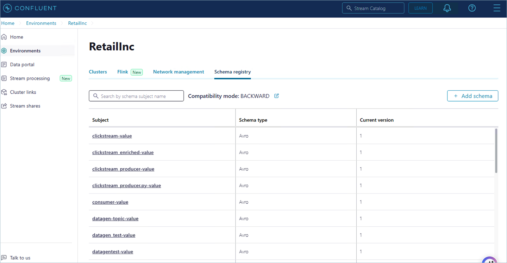Image resolution: width=507 pixels, height=263 pixels.
Task: Click the Environments icon in sidebar
Action: [4, 51]
